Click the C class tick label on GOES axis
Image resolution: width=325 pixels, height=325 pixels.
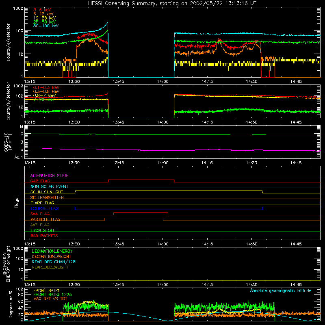(22, 134)
